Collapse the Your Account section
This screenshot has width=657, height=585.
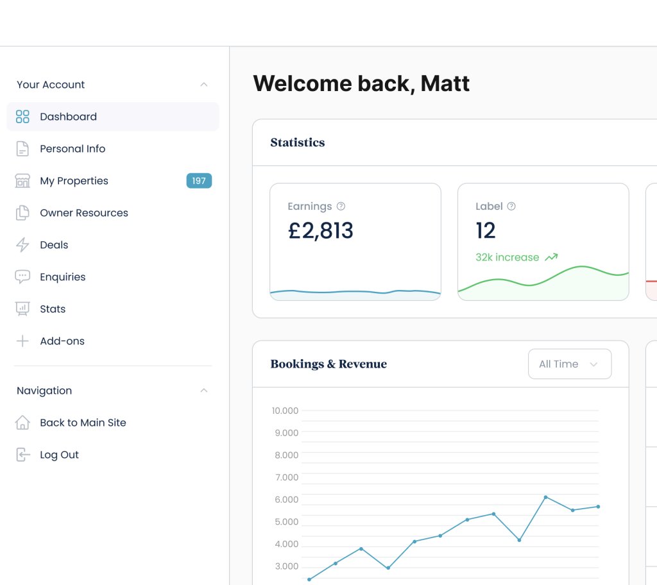point(204,85)
